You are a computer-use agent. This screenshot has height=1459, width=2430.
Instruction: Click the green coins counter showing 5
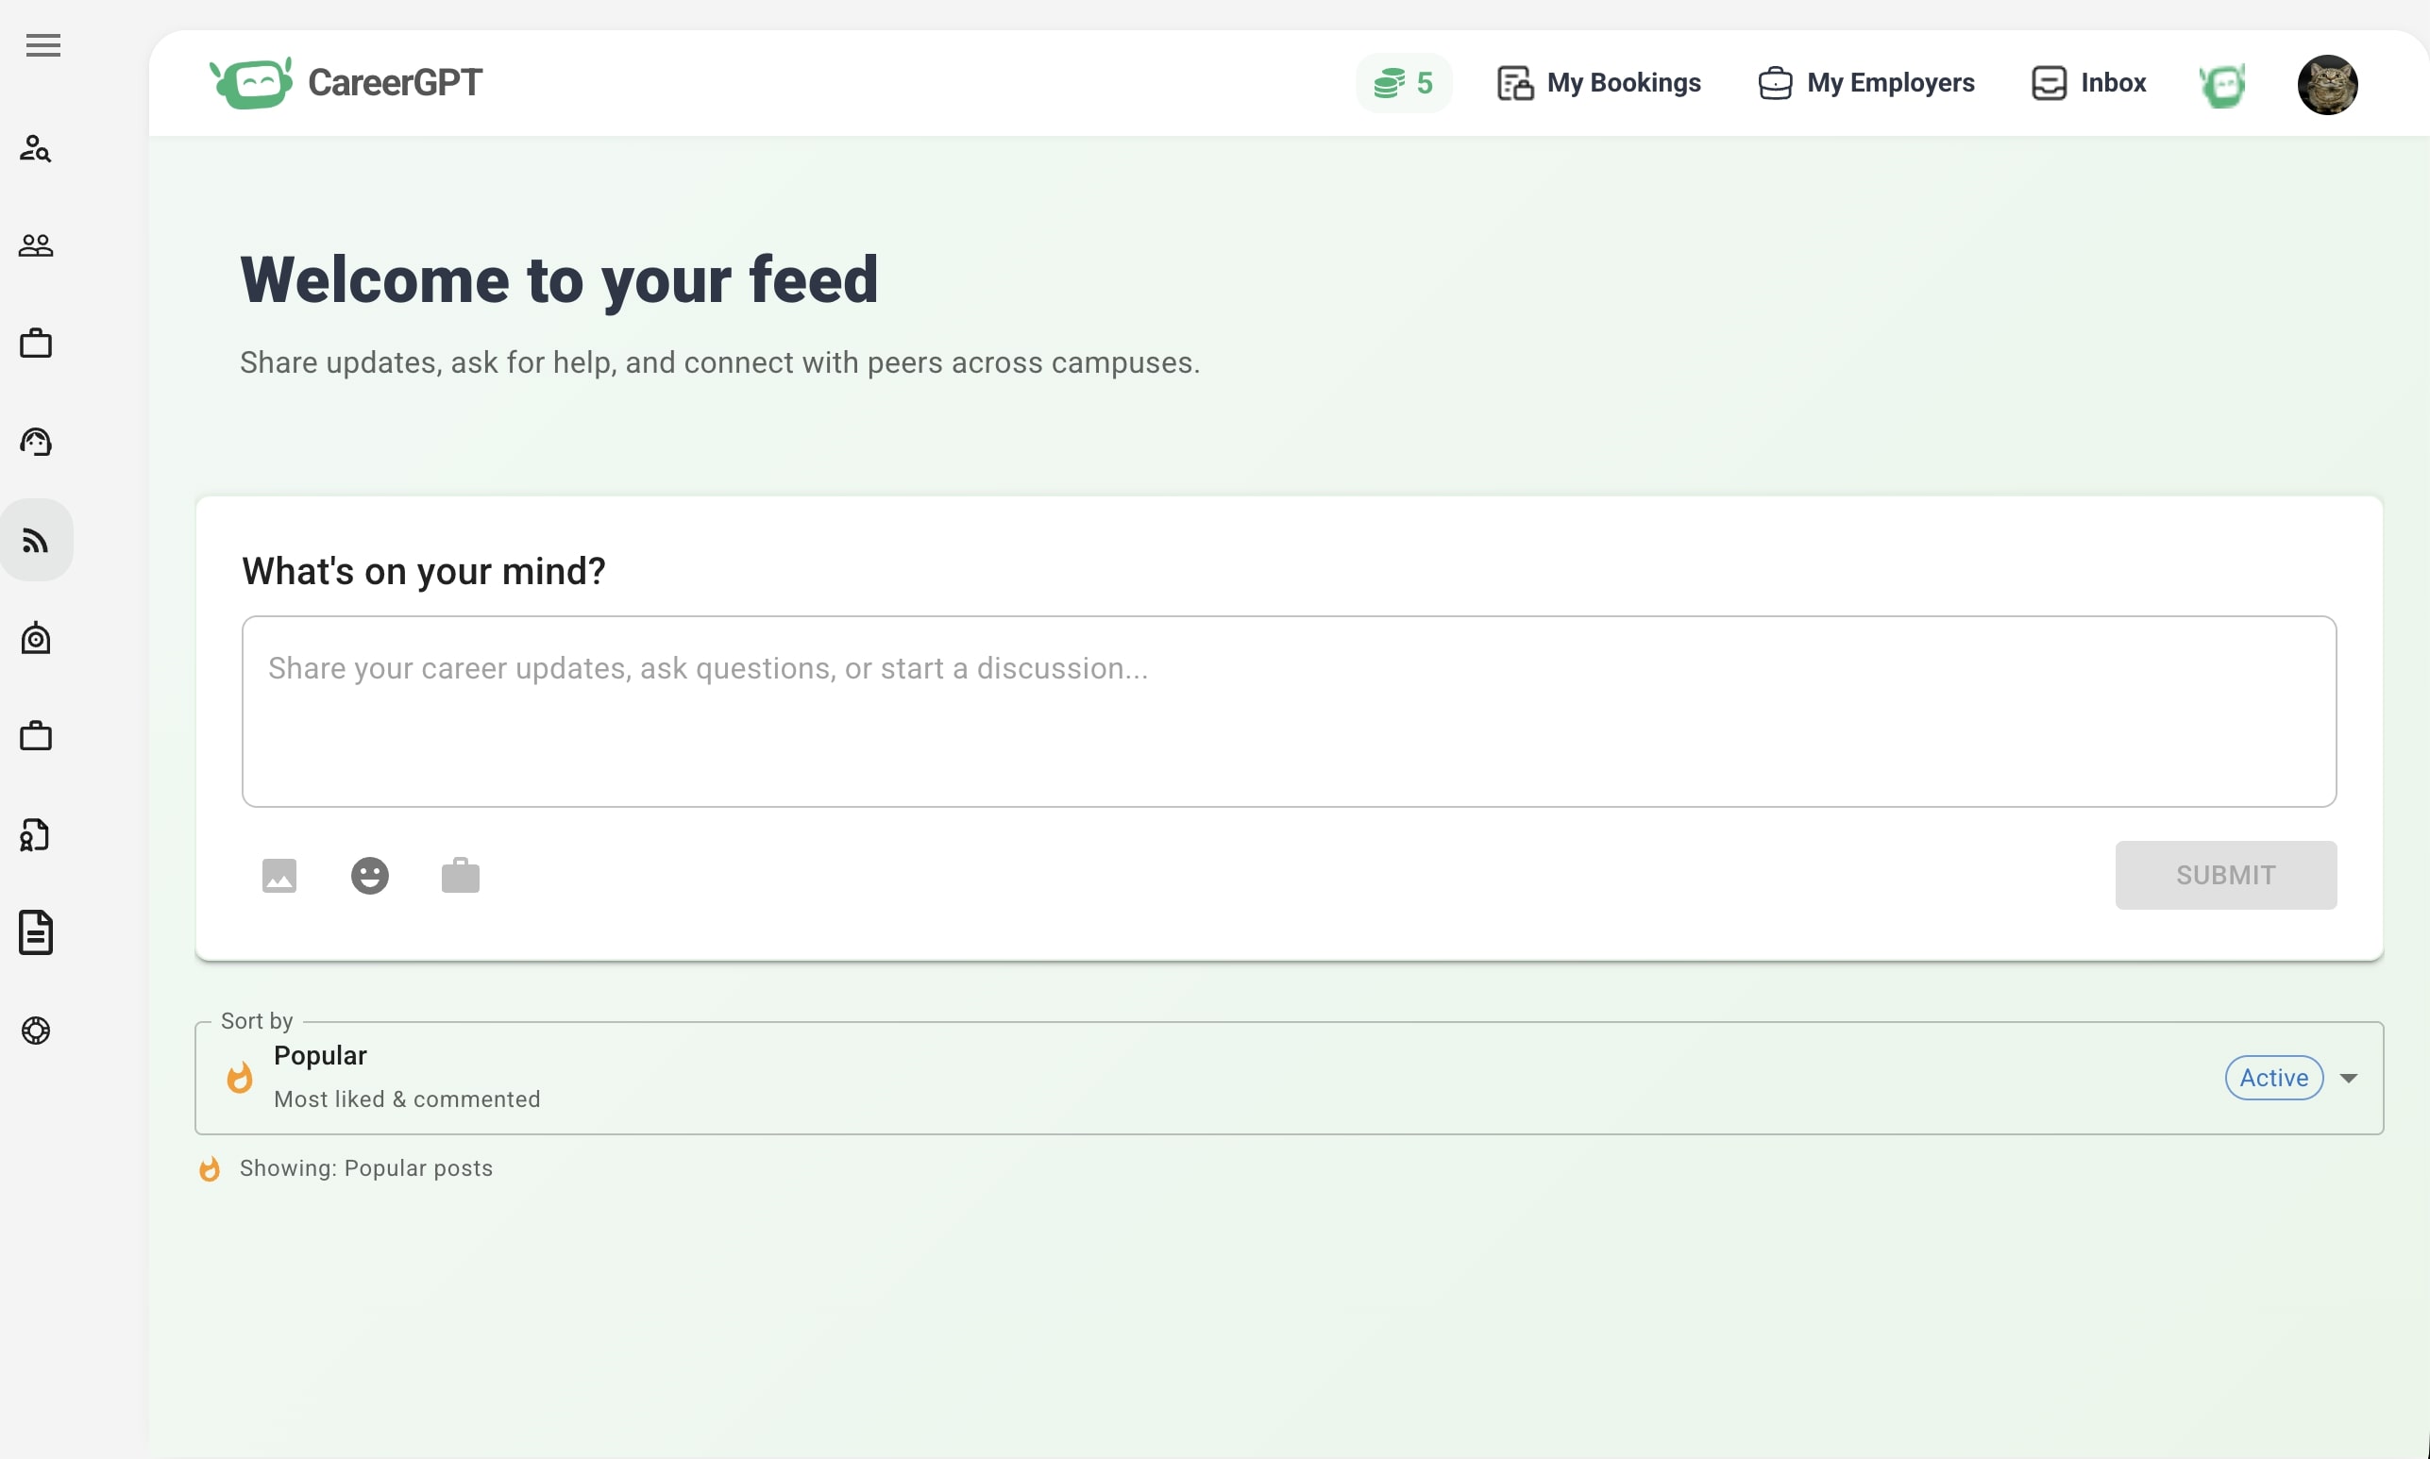[x=1403, y=83]
